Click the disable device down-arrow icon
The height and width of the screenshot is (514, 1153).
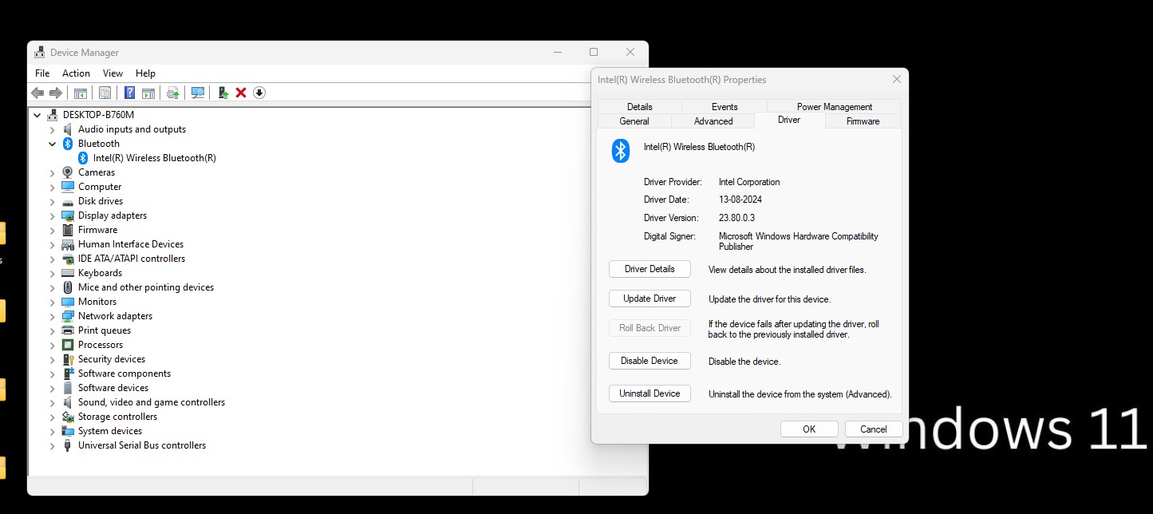coord(259,93)
